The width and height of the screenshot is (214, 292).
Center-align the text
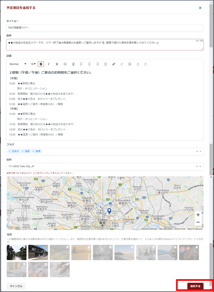point(89,64)
